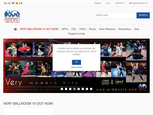
Task: Switch language using the German flag
Action: pyautogui.click(x=13, y=3)
